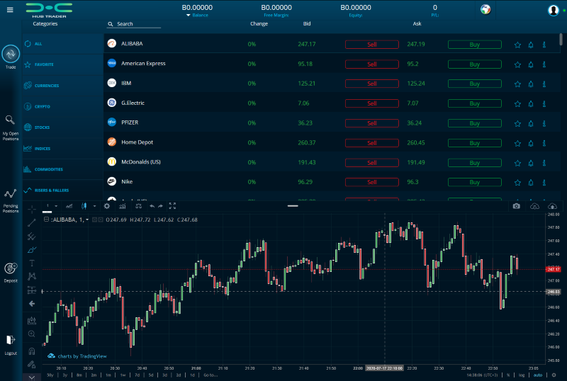Open the hamburger menu at top left
The width and height of the screenshot is (567, 381).
pyautogui.click(x=10, y=10)
